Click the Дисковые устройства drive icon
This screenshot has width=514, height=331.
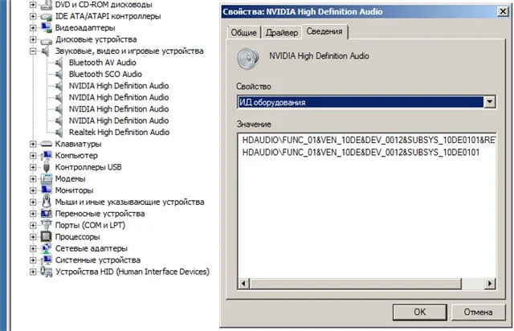tap(47, 40)
